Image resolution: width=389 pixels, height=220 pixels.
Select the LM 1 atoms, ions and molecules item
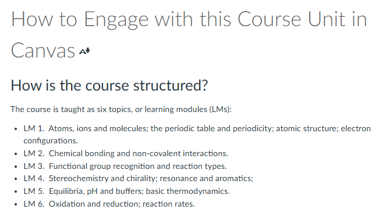[197, 135]
